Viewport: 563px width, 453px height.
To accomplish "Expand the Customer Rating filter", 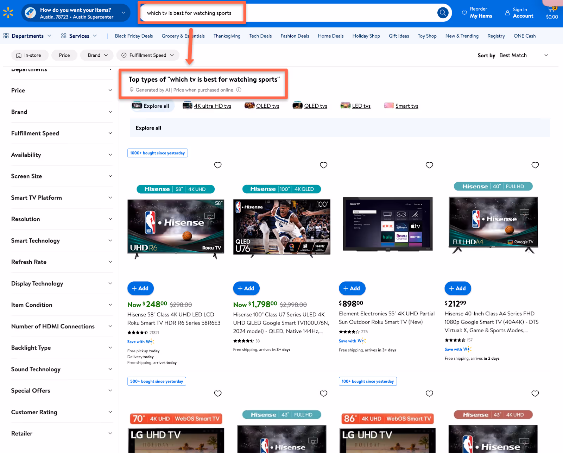I will tap(62, 412).
